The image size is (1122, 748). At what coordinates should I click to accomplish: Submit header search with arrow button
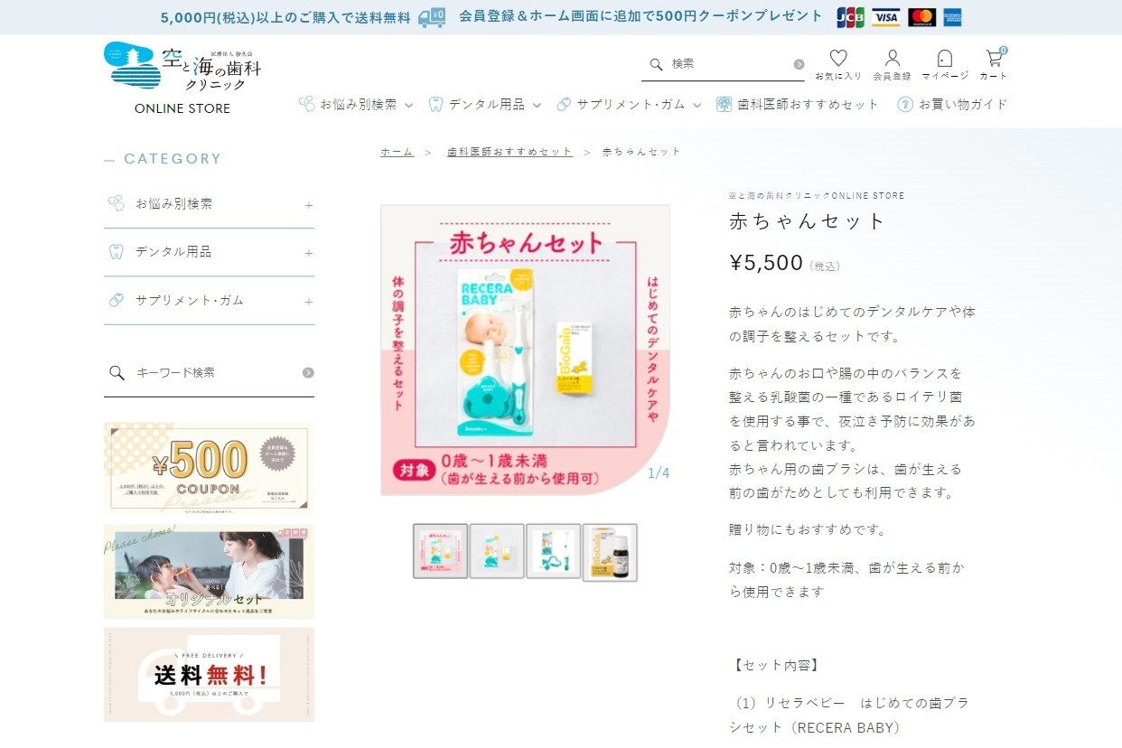tap(799, 64)
